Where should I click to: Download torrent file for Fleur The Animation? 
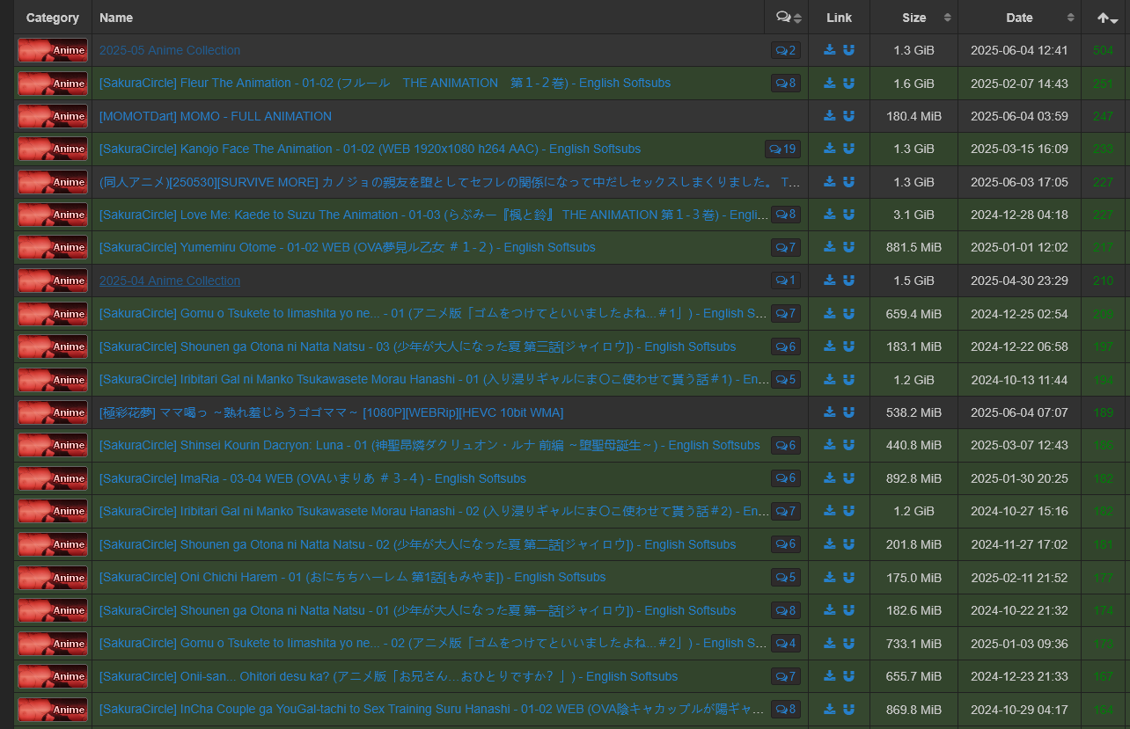[x=829, y=83]
